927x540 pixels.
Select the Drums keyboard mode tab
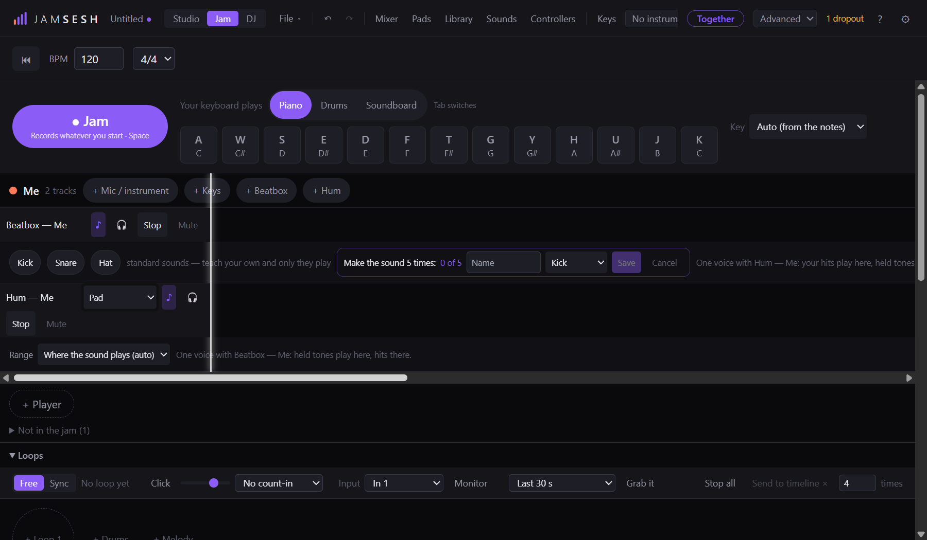pyautogui.click(x=334, y=105)
